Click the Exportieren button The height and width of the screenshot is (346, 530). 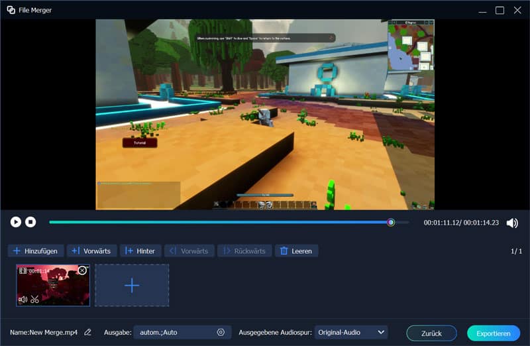(493, 333)
